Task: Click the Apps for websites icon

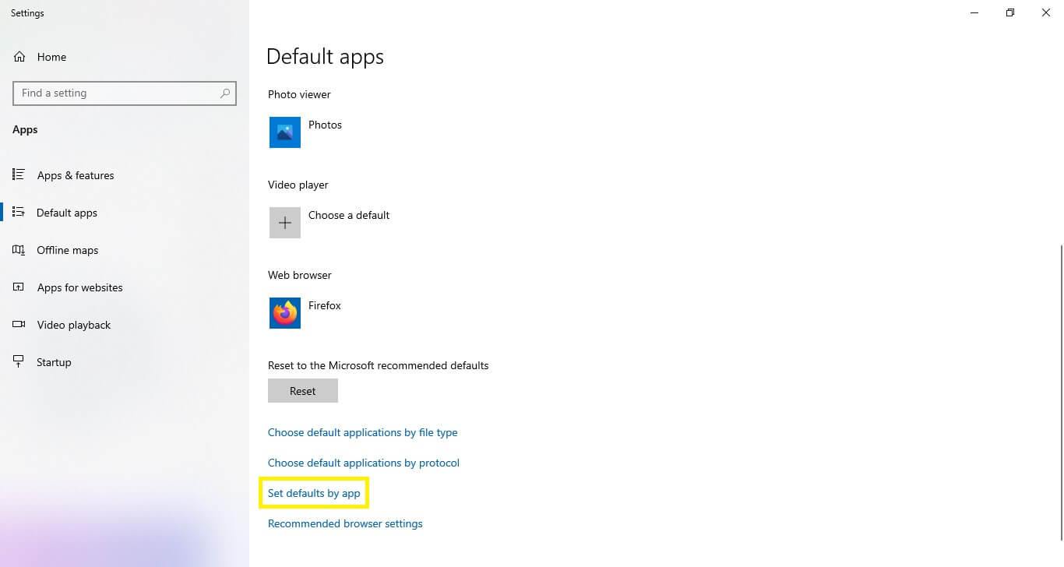Action: pos(19,287)
